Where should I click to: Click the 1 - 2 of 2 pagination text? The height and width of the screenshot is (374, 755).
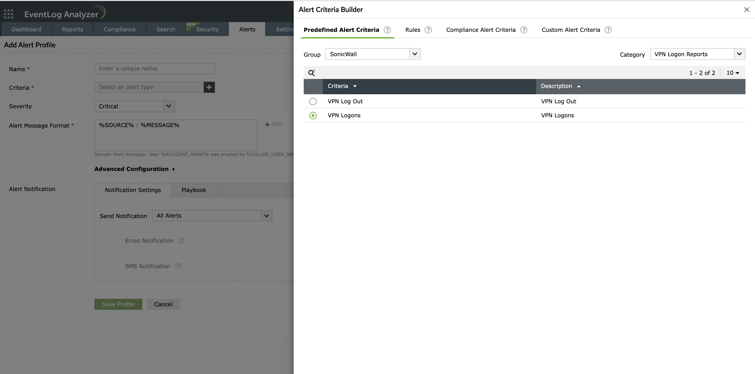click(702, 73)
